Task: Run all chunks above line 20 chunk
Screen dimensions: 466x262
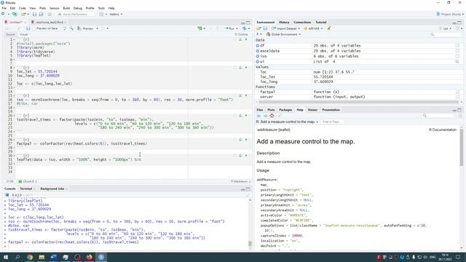Action: click(240, 115)
